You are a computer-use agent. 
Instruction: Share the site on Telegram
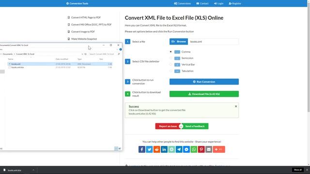[x=179, y=149]
